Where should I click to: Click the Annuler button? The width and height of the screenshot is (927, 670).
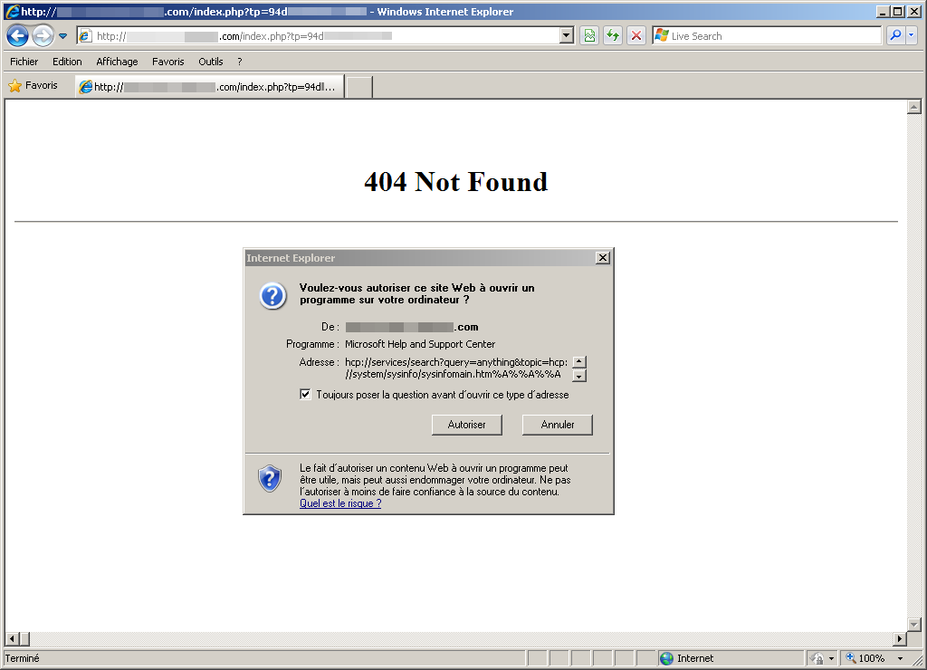pyautogui.click(x=557, y=425)
